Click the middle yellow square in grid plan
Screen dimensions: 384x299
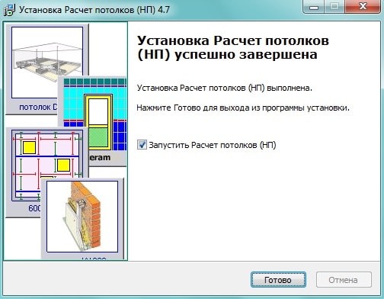[x=63, y=166]
